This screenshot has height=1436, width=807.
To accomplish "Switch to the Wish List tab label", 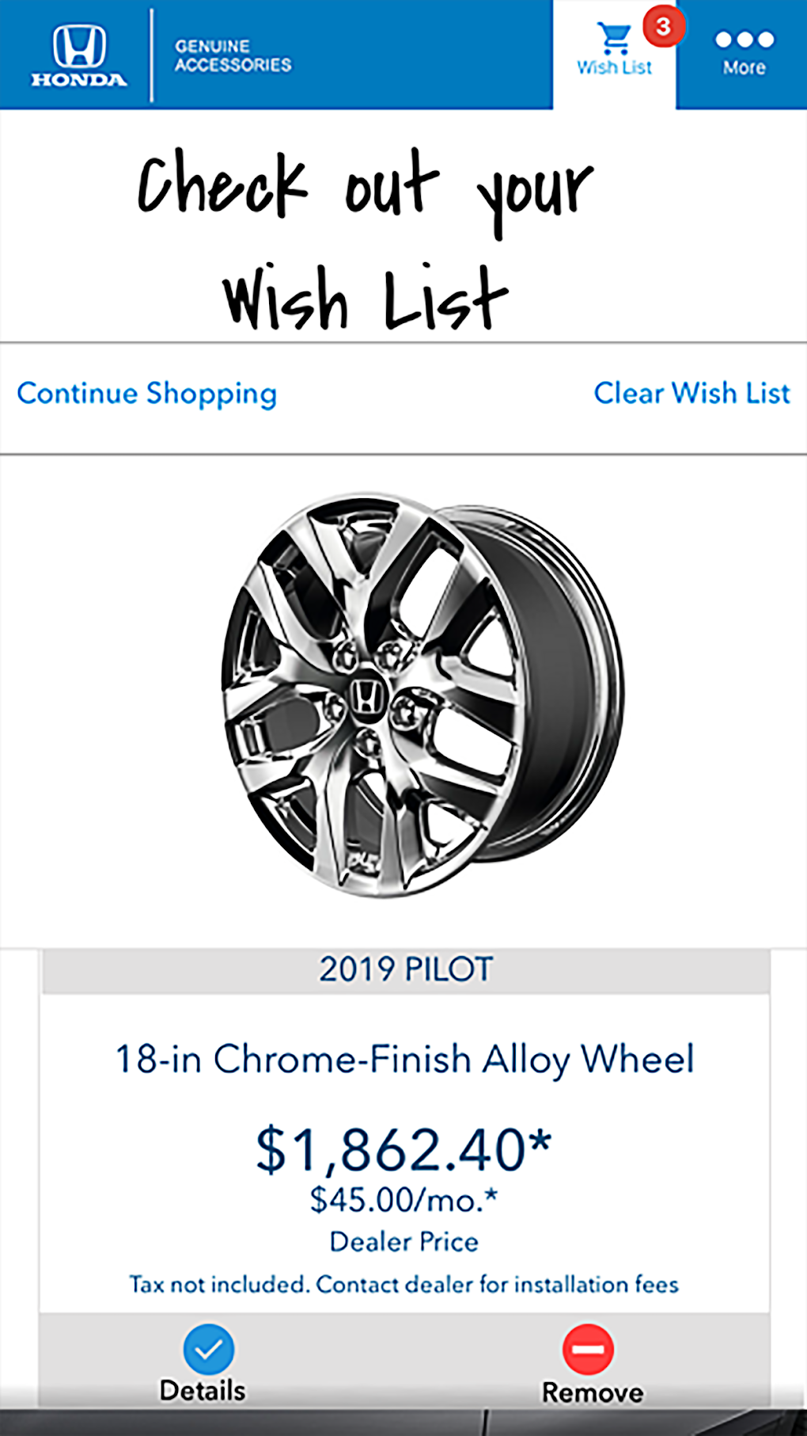I will pos(614,68).
